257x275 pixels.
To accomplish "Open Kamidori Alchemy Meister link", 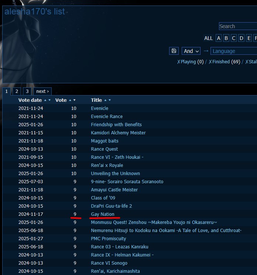I will [118, 133].
